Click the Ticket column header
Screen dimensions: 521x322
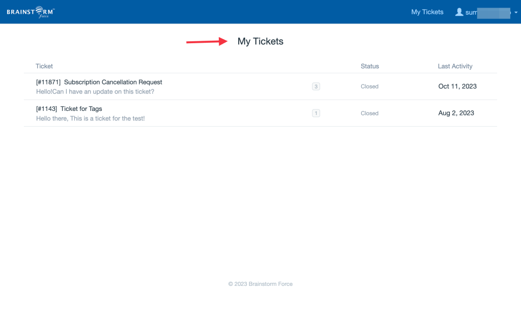click(44, 66)
